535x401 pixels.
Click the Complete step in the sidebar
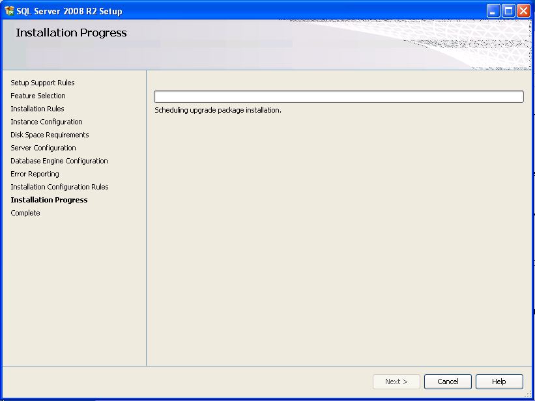coord(25,213)
